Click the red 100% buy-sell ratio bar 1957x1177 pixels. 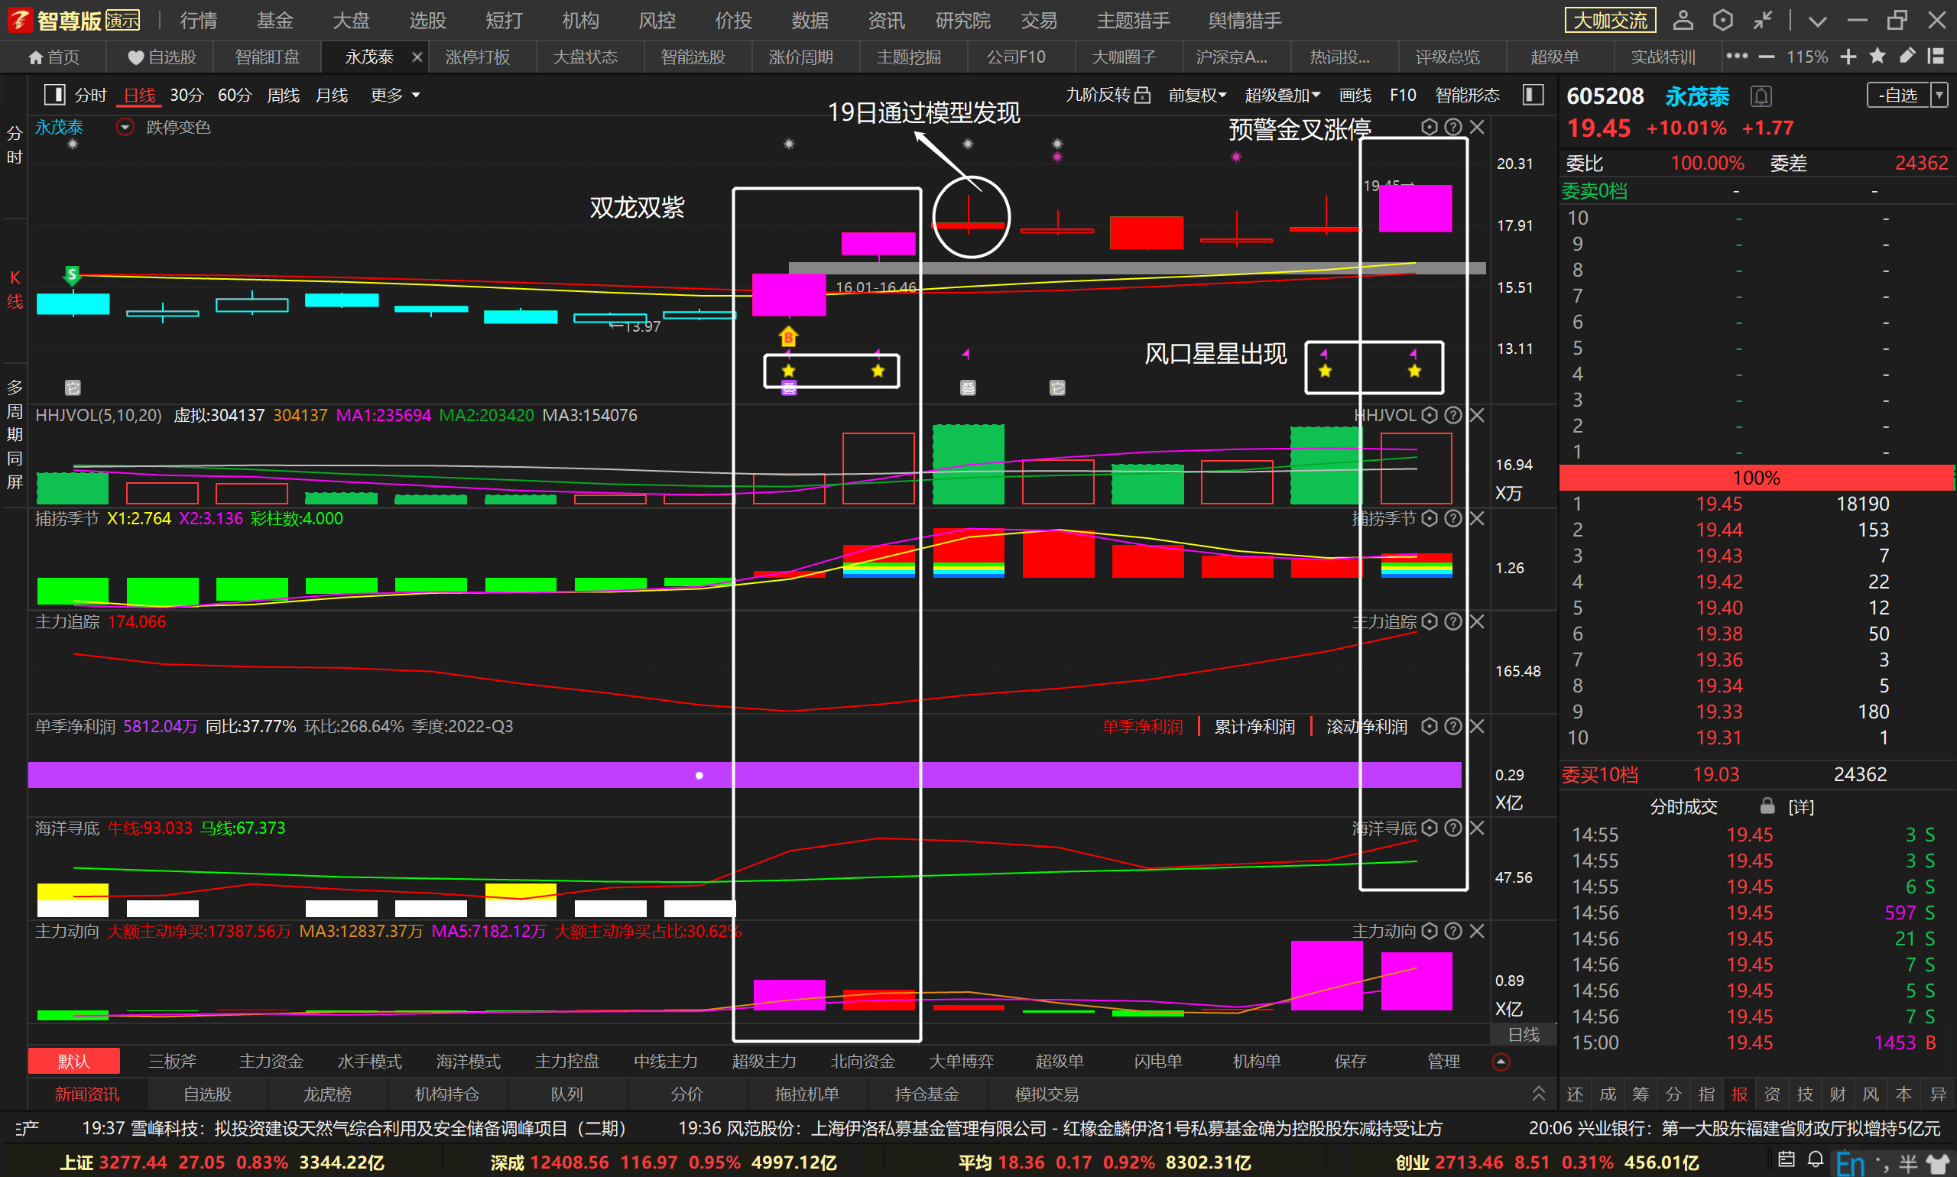1756,478
